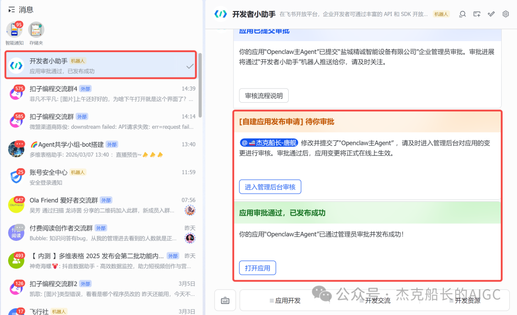This screenshot has width=517, height=315.
Task: Click the 开发者小助手 logo in chat header
Action: (x=221, y=14)
